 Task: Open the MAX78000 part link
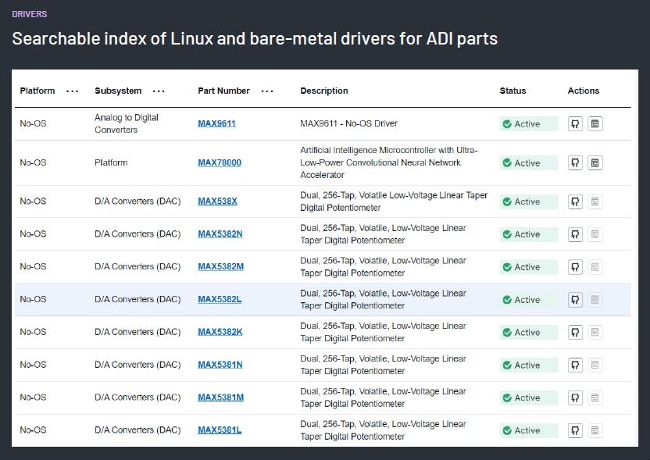(x=220, y=162)
